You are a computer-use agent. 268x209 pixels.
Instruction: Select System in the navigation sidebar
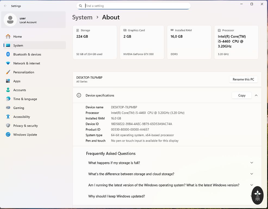pos(18,45)
